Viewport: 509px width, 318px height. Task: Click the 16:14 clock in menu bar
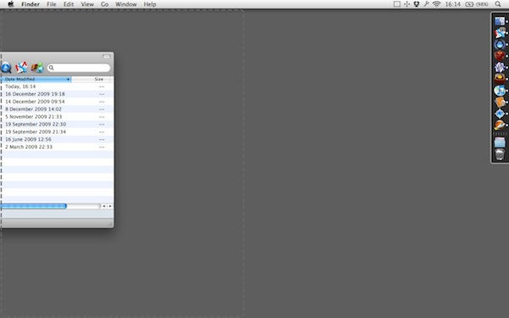tap(453, 4)
